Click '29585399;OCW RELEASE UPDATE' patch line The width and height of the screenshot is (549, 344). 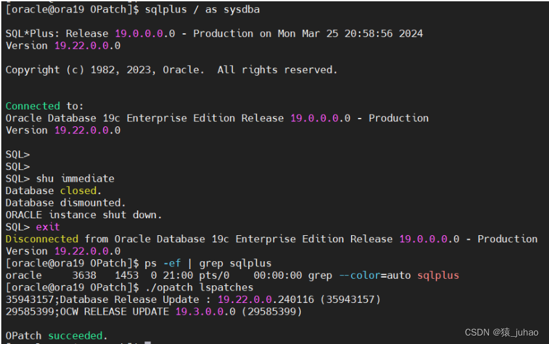[x=154, y=312]
